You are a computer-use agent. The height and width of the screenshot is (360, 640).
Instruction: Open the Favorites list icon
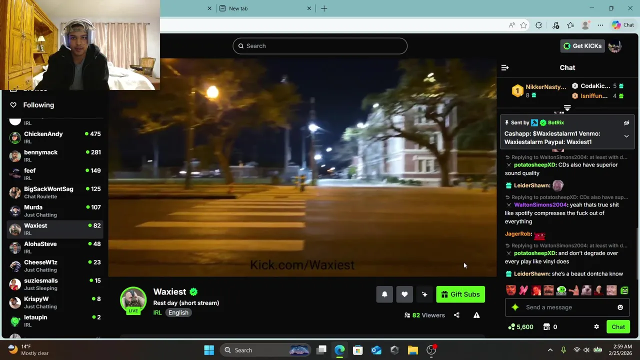(570, 25)
